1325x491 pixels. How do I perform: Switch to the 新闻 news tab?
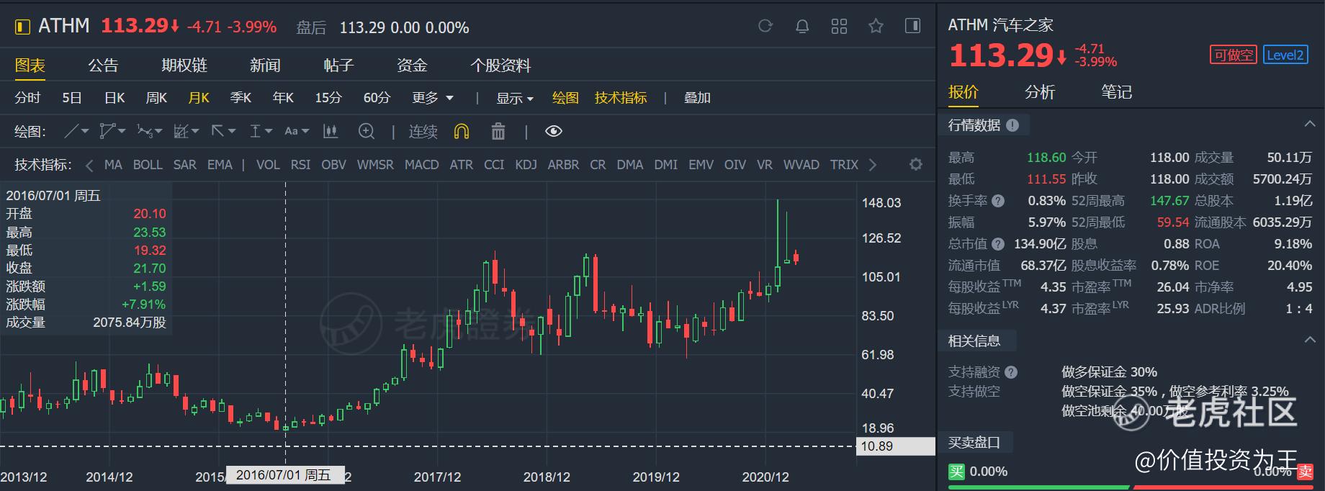coord(265,66)
